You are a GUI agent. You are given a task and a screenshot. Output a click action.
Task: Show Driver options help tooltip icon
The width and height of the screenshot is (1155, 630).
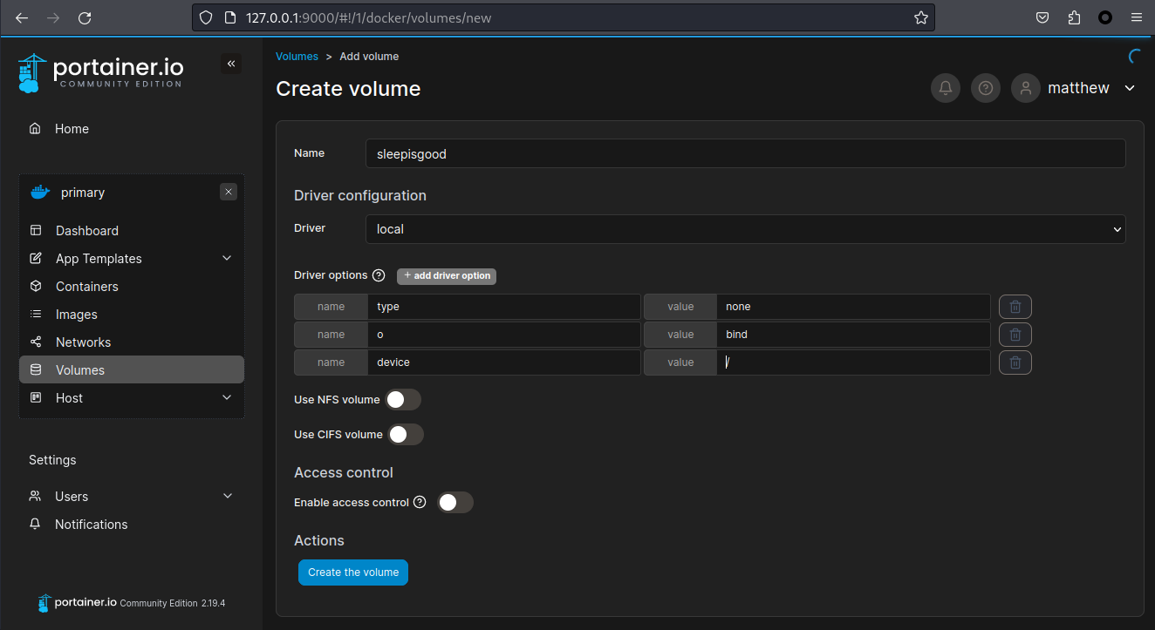pos(379,275)
